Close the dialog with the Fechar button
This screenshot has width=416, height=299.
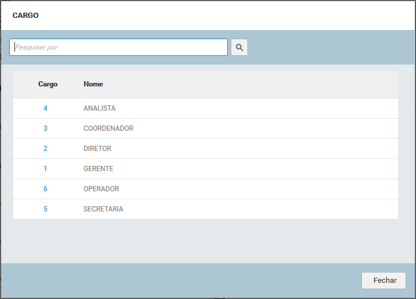pyautogui.click(x=383, y=281)
